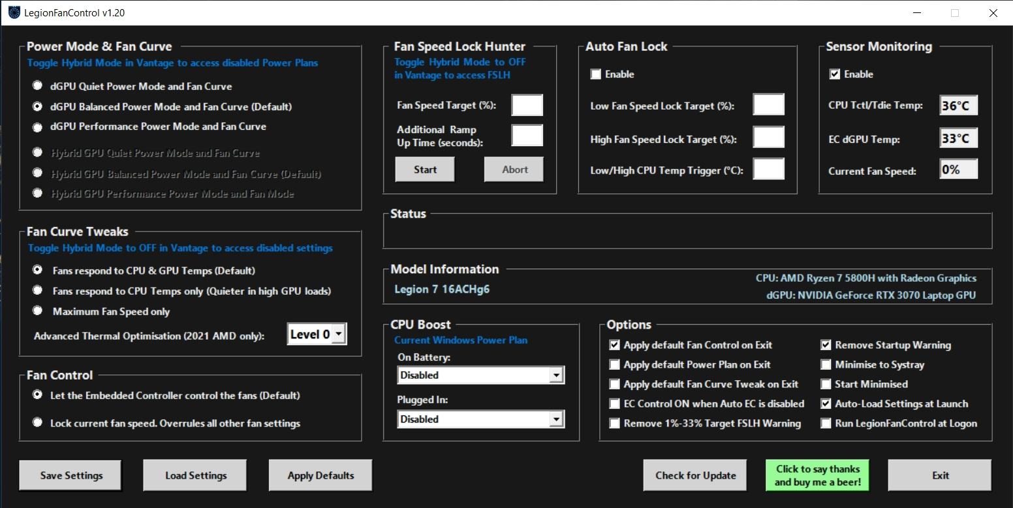Screen dimensions: 1013x508
Task: Click the Exit button
Action: pyautogui.click(x=941, y=475)
